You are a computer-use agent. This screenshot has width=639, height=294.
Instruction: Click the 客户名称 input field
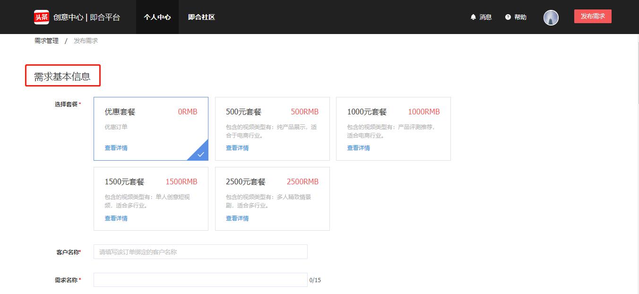[200, 251]
